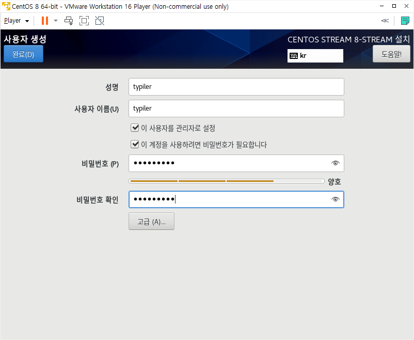Image resolution: width=414 pixels, height=340 pixels.
Task: Click the 완료(D) done button
Action: coord(24,54)
